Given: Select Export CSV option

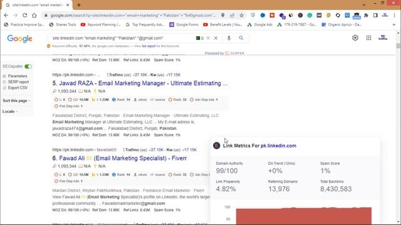Looking at the screenshot, I should [18, 87].
